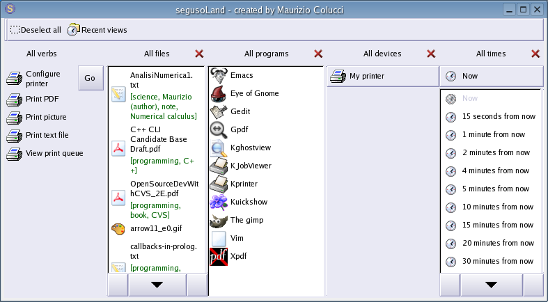Select The gimp program icon
This screenshot has height=302, width=548.
coord(219,220)
